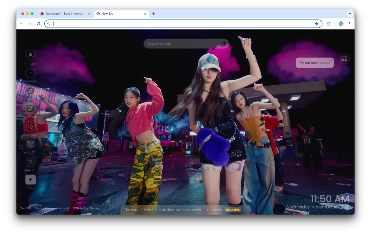
Task: Open the Chatgpt shortcut icon
Action: click(30, 108)
